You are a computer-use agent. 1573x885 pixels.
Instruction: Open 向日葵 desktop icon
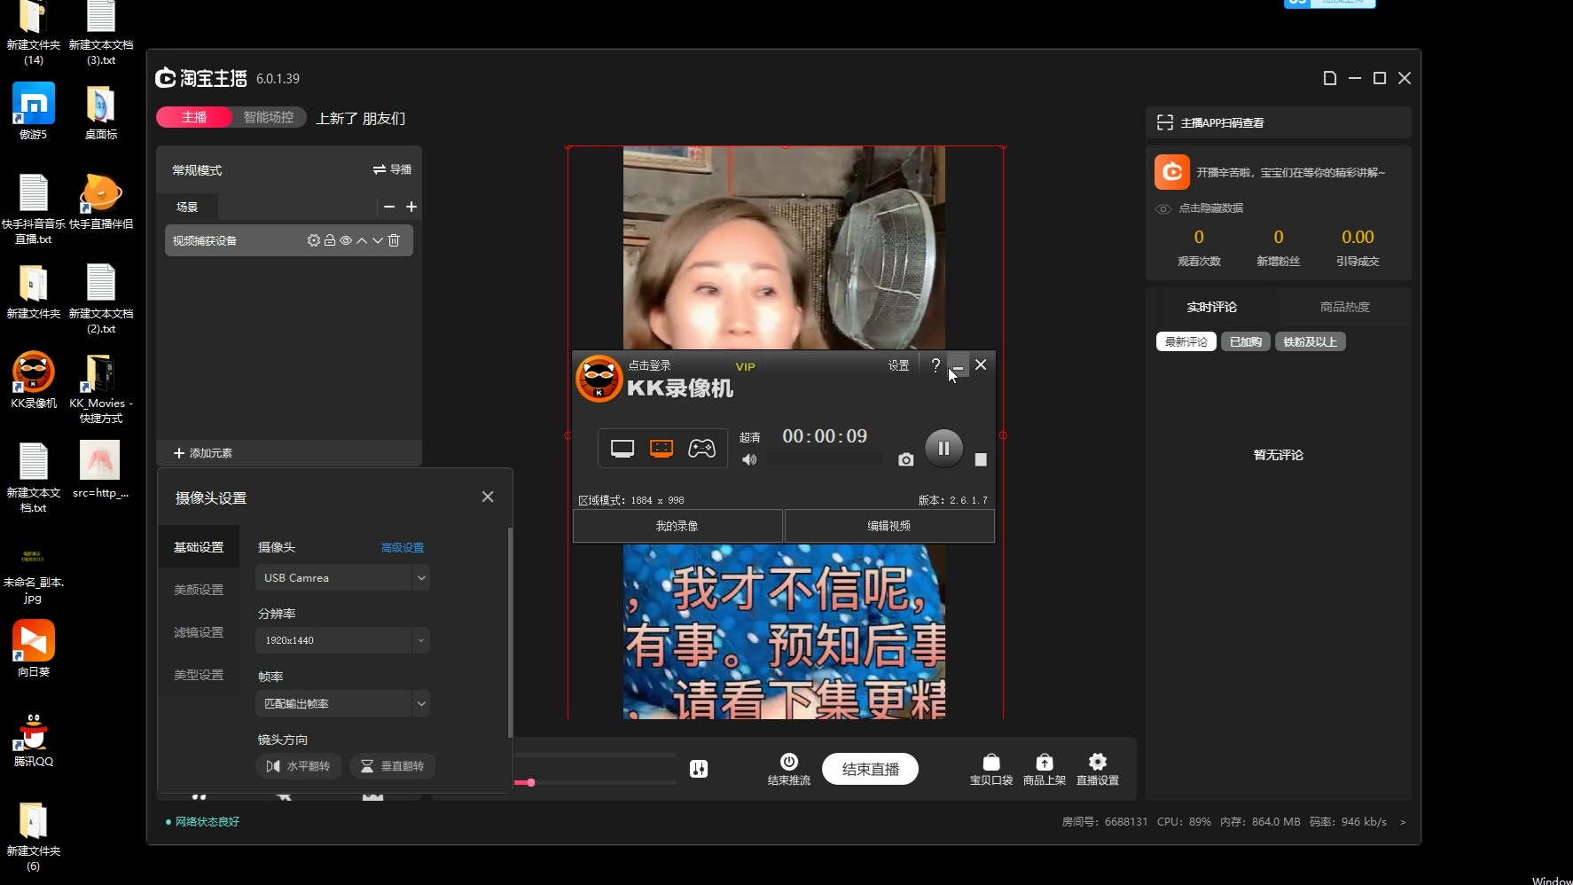(34, 649)
